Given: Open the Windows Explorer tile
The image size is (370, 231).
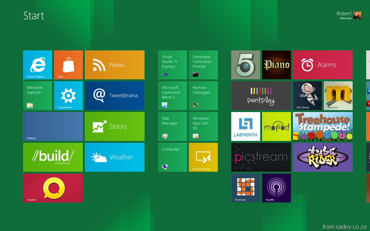Looking at the screenshot, I should pos(38,96).
